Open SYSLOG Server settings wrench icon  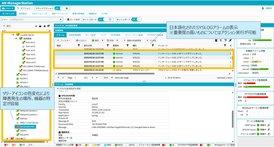click(269, 130)
